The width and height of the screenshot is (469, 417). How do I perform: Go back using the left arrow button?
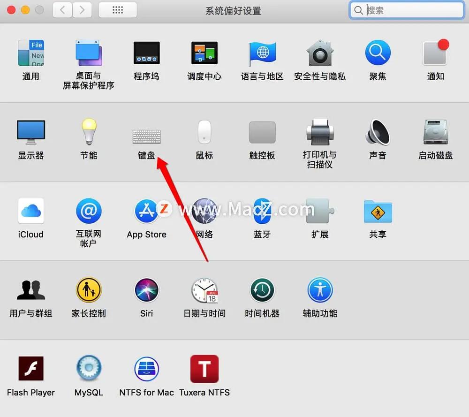click(x=62, y=10)
